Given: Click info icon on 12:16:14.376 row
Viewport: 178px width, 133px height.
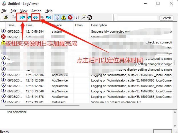Looking at the screenshot, I should [x=3, y=96].
